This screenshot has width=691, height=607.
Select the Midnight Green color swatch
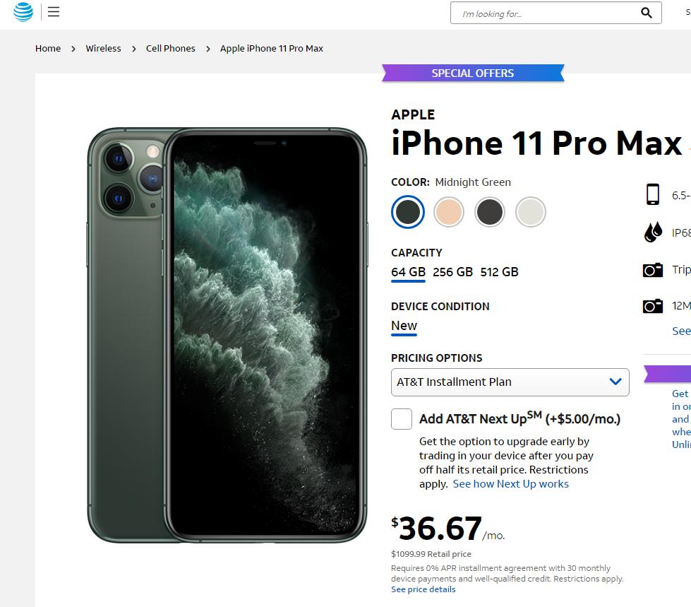tap(408, 212)
